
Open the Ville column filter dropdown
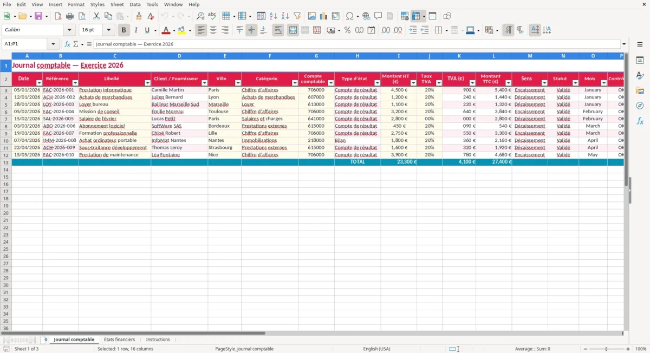point(238,83)
